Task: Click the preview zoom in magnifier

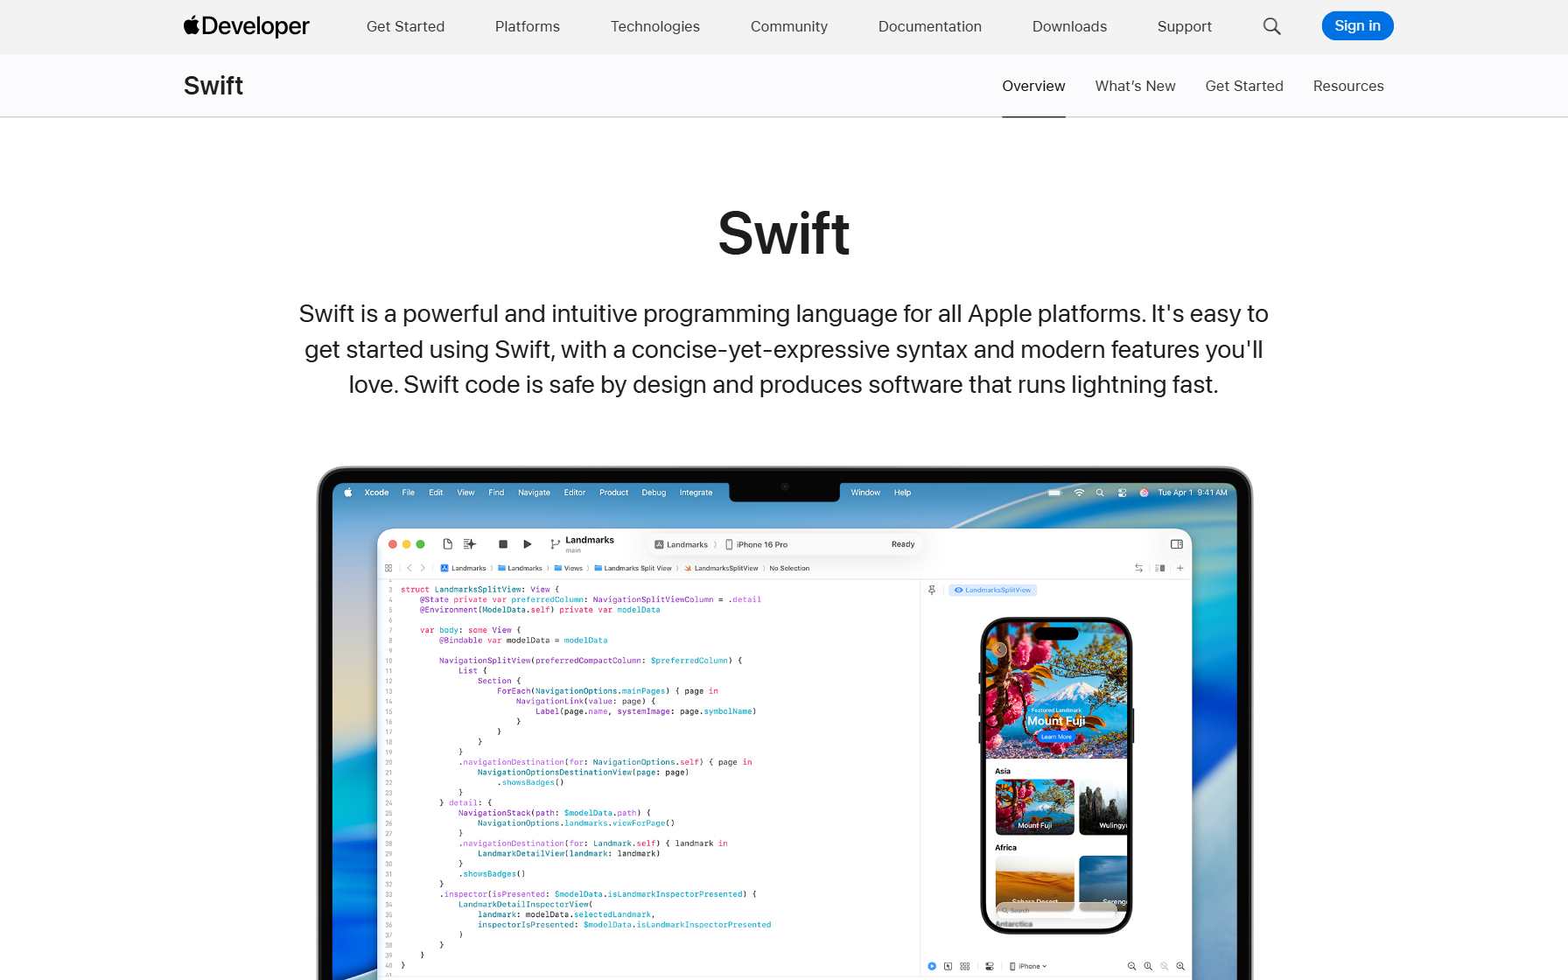Action: tap(1180, 966)
